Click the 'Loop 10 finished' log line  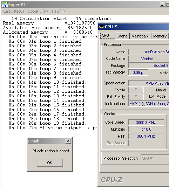tap(48, 82)
